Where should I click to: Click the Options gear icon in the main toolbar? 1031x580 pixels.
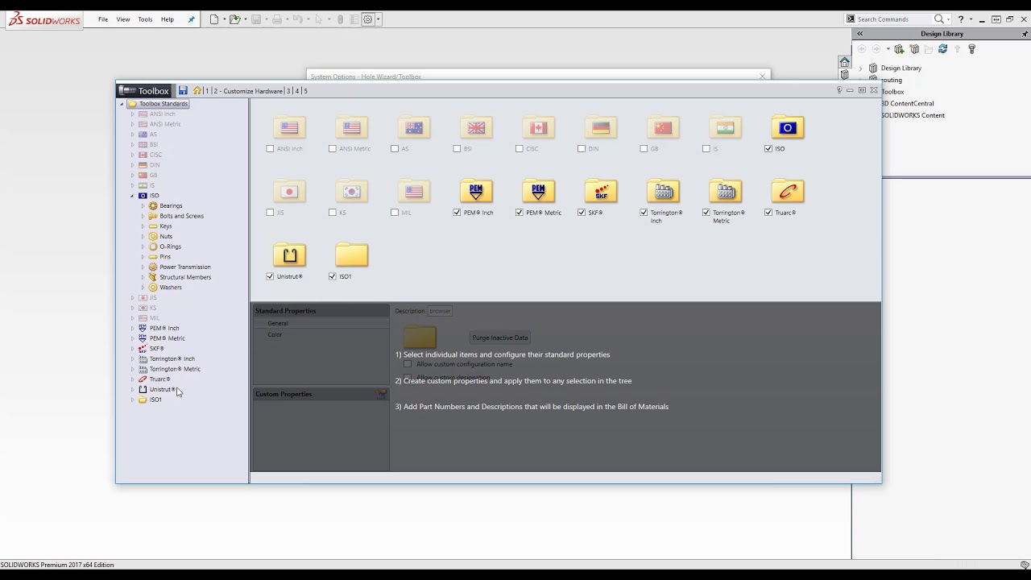pos(368,19)
